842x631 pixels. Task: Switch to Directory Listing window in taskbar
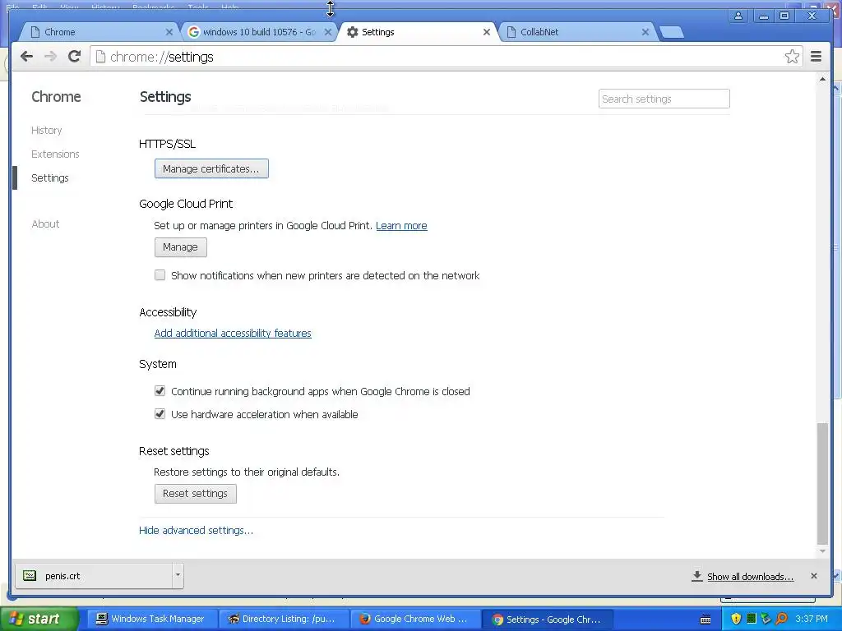285,619
